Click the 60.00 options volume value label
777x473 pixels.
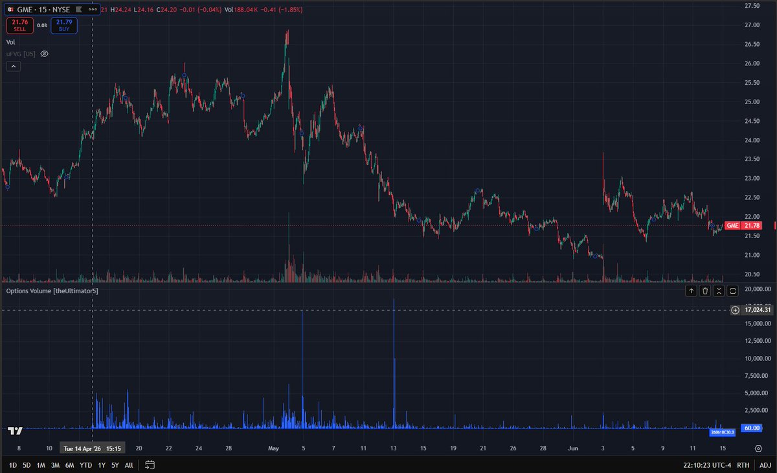click(751, 428)
